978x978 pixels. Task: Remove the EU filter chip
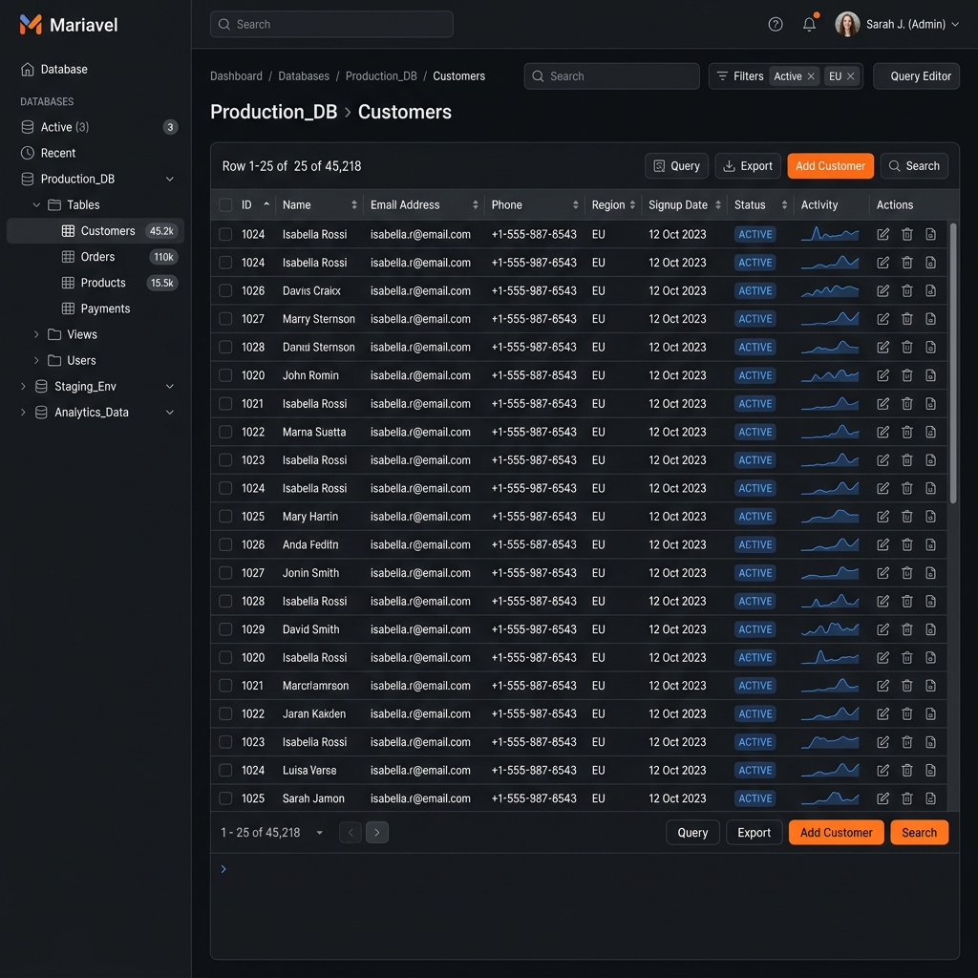[x=850, y=76]
